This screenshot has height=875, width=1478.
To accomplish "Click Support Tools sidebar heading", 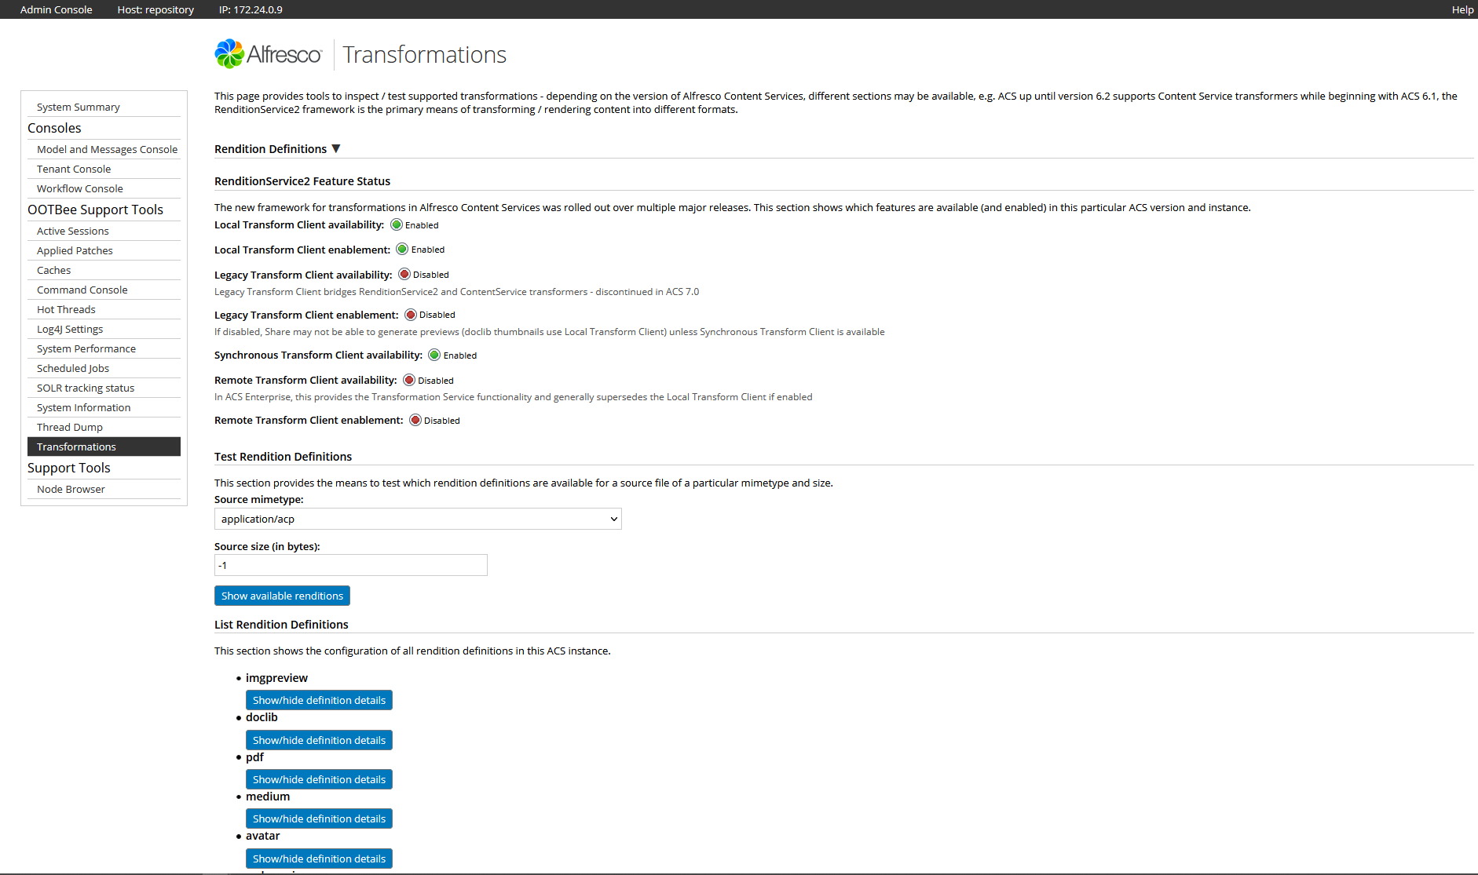I will coord(68,468).
